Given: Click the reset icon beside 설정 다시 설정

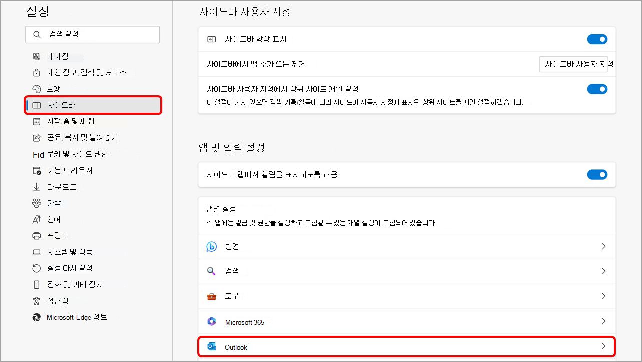Looking at the screenshot, I should 36,268.
